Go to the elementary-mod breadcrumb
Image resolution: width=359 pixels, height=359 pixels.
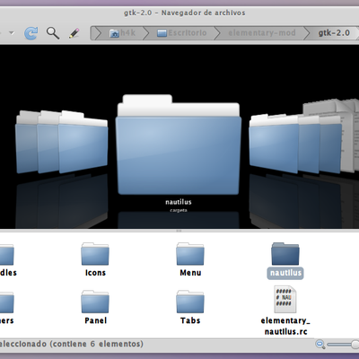pos(262,33)
